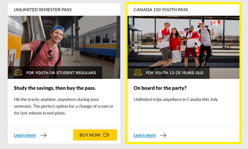Select the Unlimited Semester Pass card title
Image resolution: width=248 pixels, height=149 pixels.
coord(43,10)
